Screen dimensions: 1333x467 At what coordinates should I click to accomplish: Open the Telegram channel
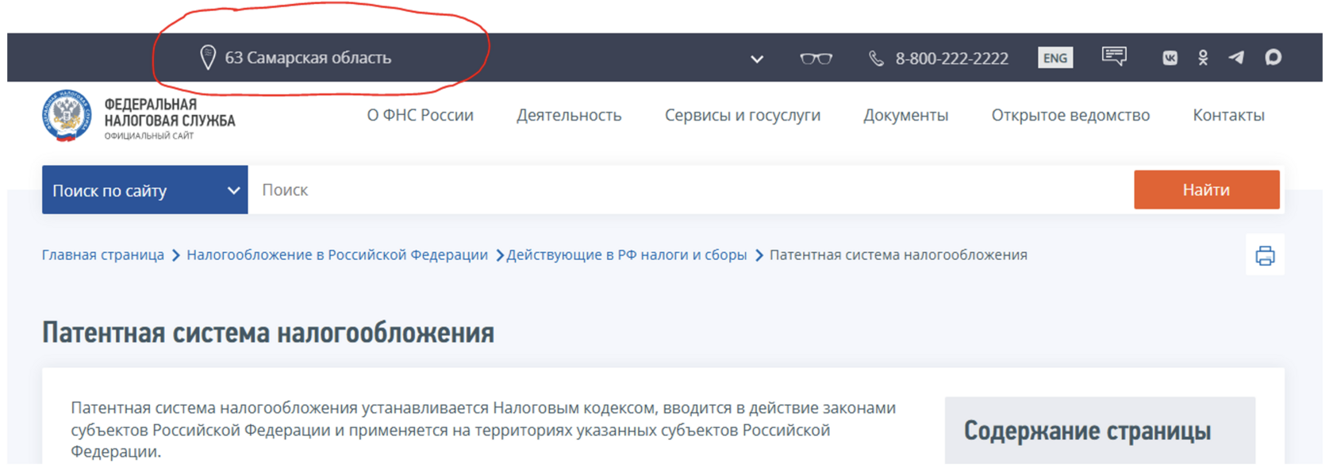click(x=1236, y=57)
